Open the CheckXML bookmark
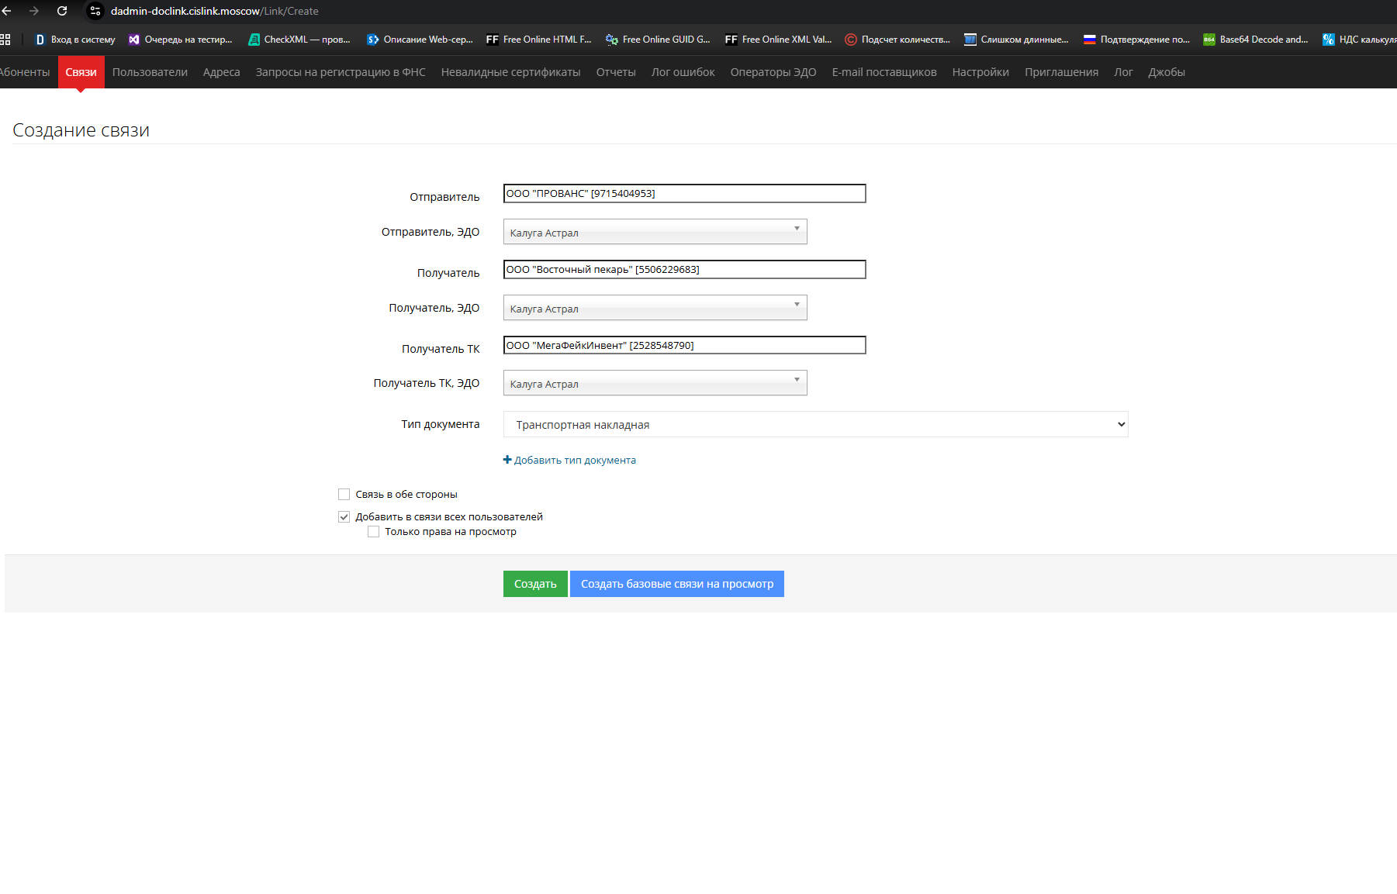 click(x=299, y=40)
